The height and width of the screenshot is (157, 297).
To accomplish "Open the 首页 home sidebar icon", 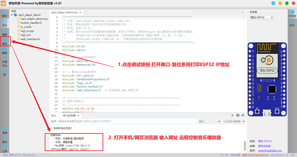I will [4, 14].
